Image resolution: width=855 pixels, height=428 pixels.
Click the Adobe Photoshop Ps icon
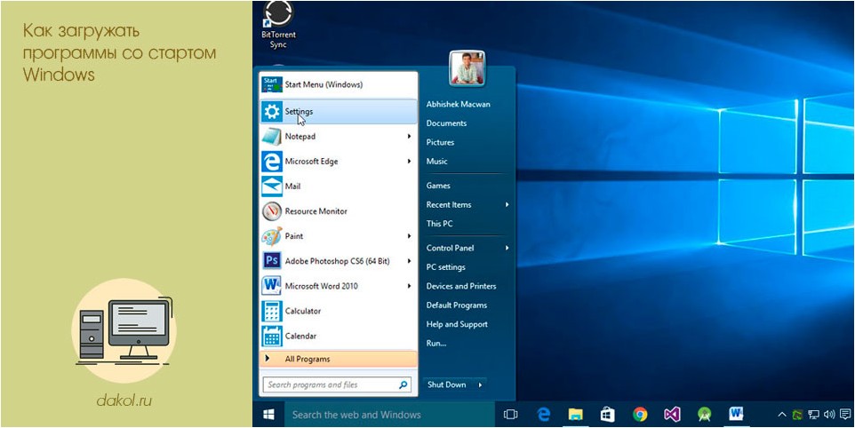(272, 261)
